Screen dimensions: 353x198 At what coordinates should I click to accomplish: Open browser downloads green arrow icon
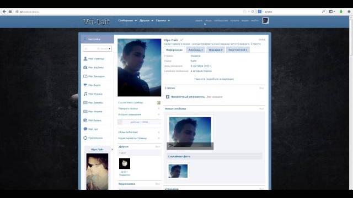(x=341, y=12)
